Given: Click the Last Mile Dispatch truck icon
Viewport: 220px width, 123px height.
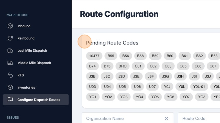Looking at the screenshot, I should (10, 51).
